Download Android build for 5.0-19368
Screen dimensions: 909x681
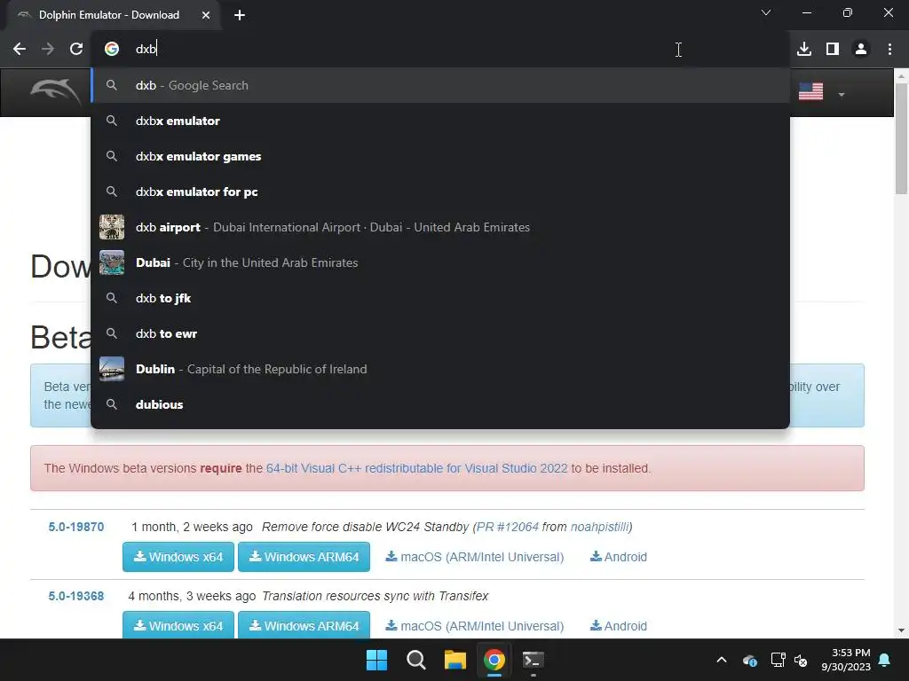[x=619, y=626]
